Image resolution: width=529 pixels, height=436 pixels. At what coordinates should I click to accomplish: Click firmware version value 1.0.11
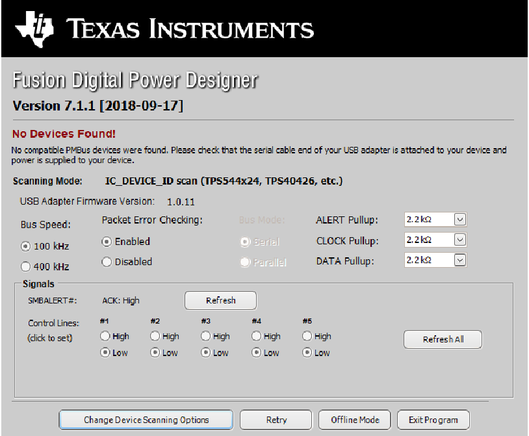pyautogui.click(x=181, y=202)
